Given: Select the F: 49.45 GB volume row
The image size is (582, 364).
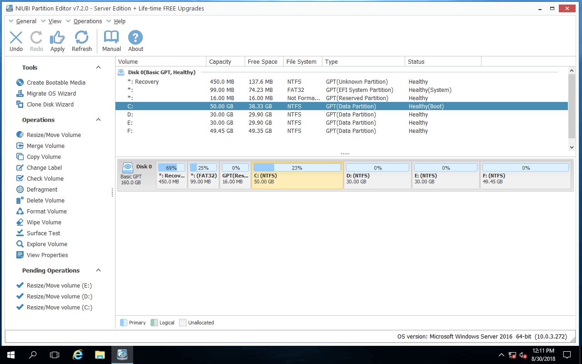Looking at the screenshot, I should 341,131.
